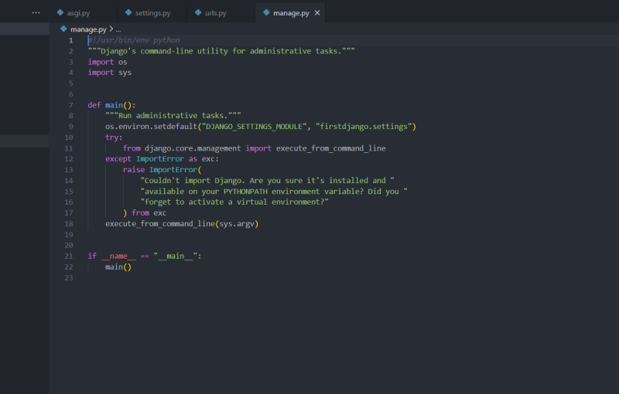This screenshot has height=394, width=619.
Task: Click Python file icon on manage.py tab
Action: click(x=266, y=12)
